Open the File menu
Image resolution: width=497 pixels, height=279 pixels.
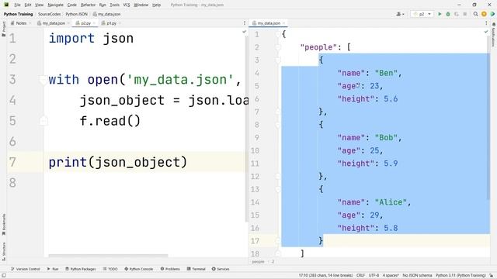(17, 5)
